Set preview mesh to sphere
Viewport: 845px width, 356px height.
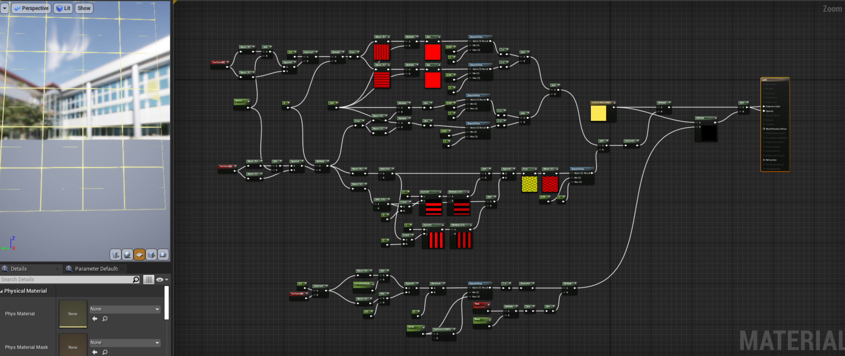click(127, 254)
